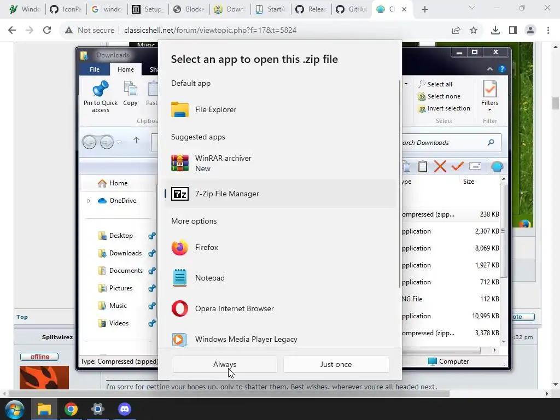
Task: Open Documents in navigation pane
Action: pyautogui.click(x=120, y=271)
